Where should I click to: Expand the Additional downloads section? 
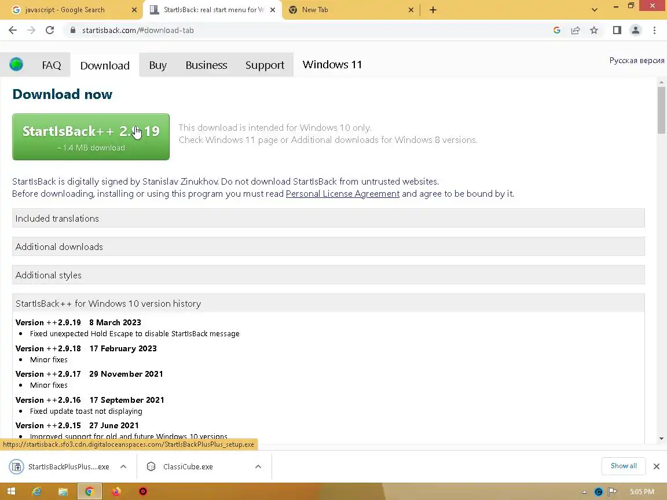click(x=328, y=247)
